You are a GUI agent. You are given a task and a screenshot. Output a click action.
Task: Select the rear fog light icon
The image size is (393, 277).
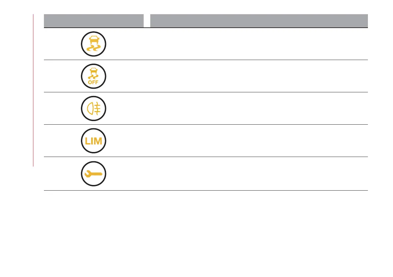click(94, 108)
